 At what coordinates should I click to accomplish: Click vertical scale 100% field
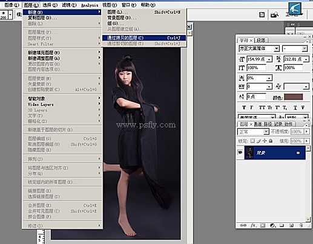click(x=257, y=68)
